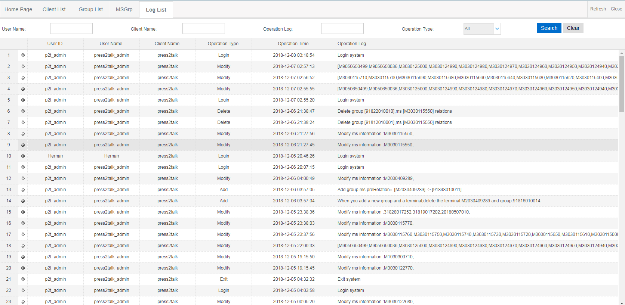Click the plus icon in row 13

pyautogui.click(x=23, y=190)
